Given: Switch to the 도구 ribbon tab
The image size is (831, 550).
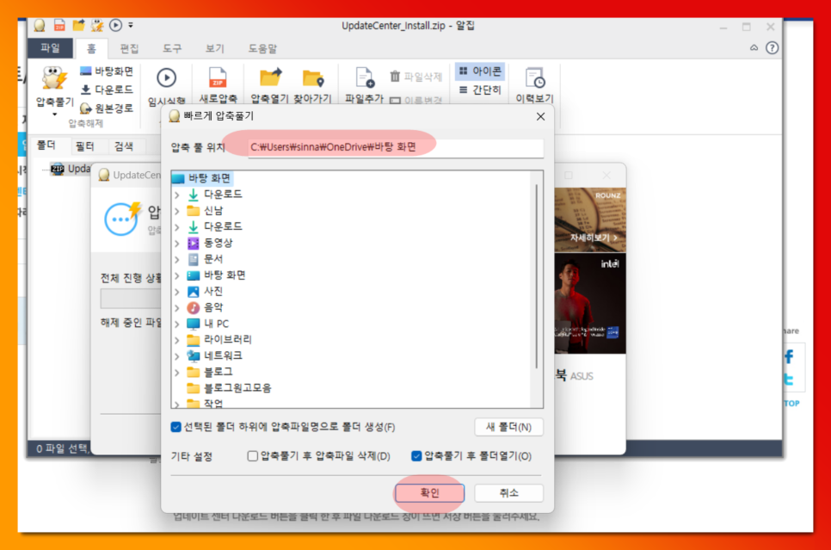Looking at the screenshot, I should point(172,49).
